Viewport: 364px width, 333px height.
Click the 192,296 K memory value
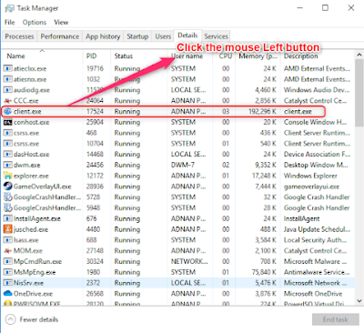(x=262, y=112)
